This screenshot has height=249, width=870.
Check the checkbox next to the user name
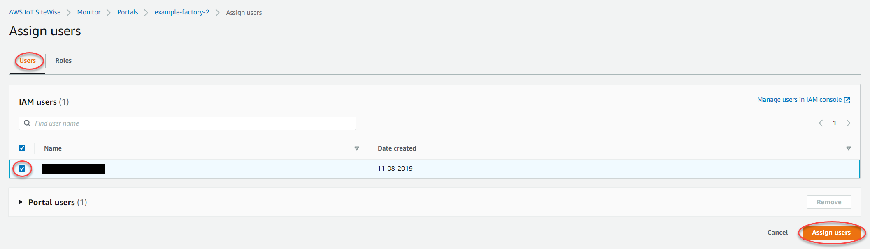point(23,168)
